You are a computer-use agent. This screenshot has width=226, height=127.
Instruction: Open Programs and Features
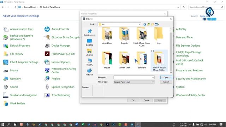(x=189, y=71)
